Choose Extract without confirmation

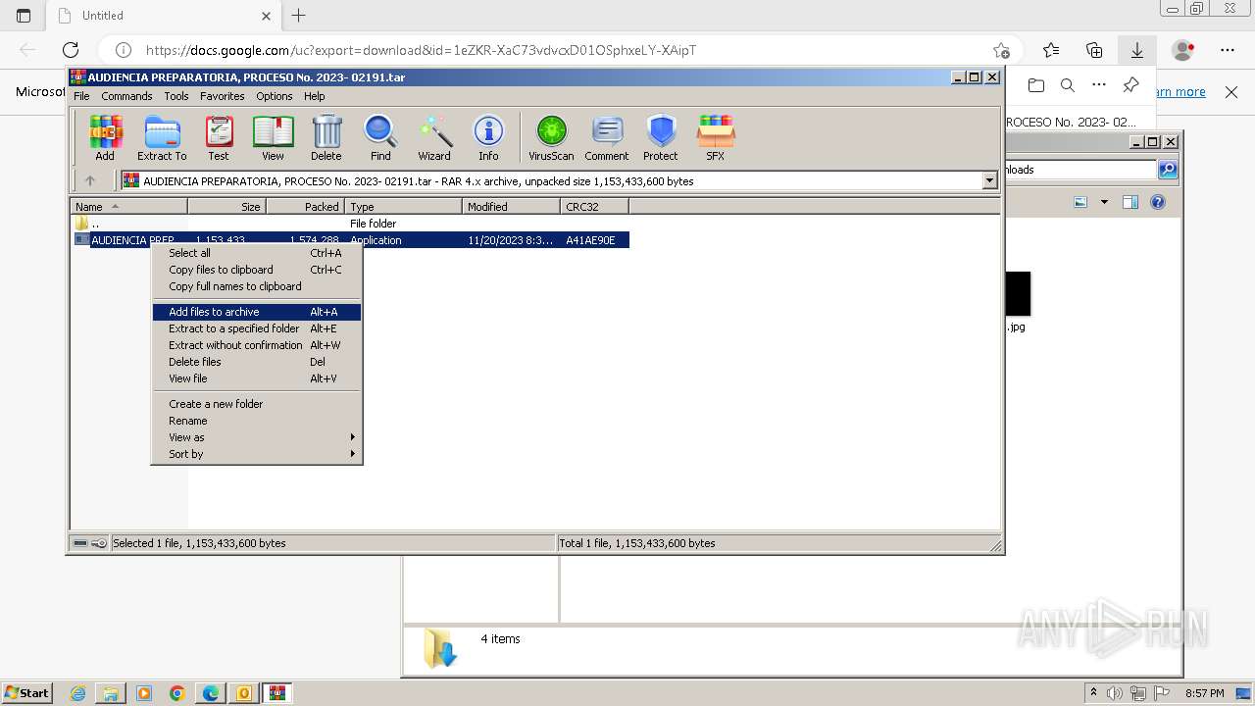coord(257,345)
